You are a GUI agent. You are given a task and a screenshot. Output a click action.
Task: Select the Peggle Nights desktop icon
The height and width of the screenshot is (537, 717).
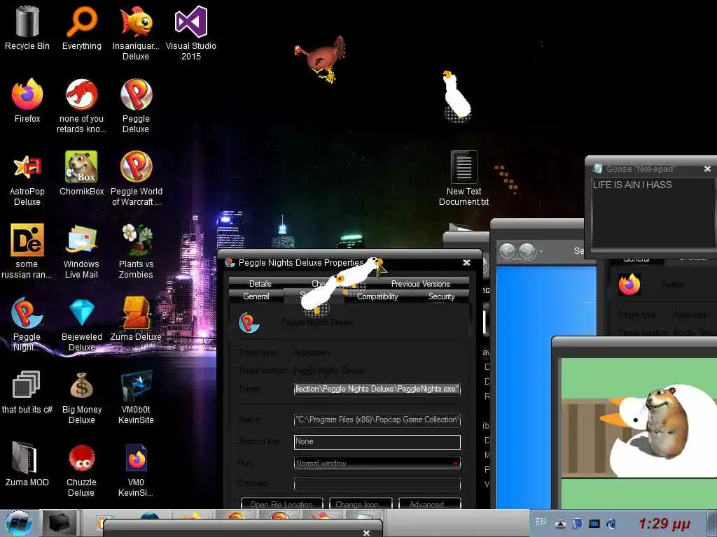[27, 324]
